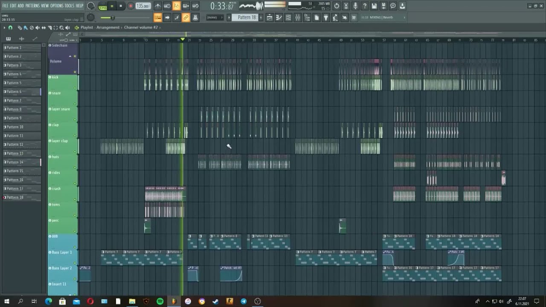Open the ADD menu
The width and height of the screenshot is (546, 307).
click(x=21, y=6)
